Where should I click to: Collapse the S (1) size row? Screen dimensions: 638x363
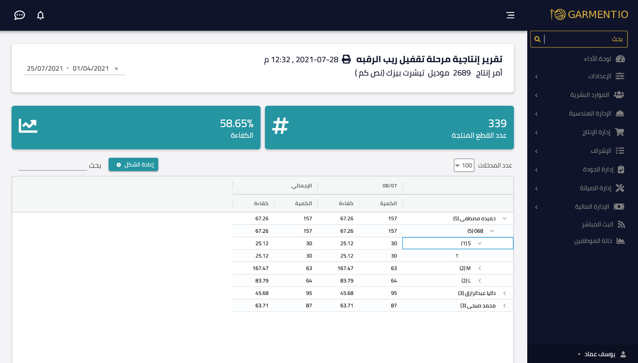click(480, 243)
